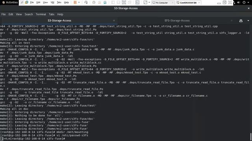The width and height of the screenshot is (252, 141).
Task: Open the VMware console view icon
Action: 137,3
